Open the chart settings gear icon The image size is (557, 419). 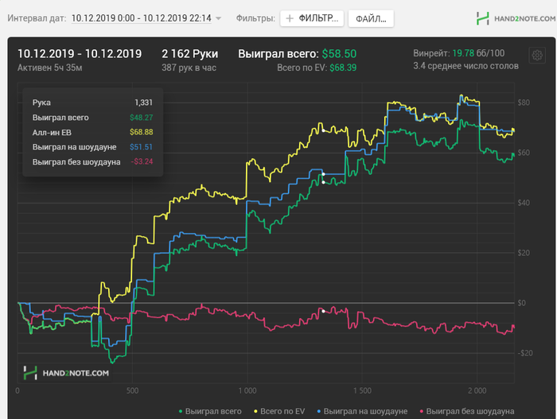coord(537,56)
